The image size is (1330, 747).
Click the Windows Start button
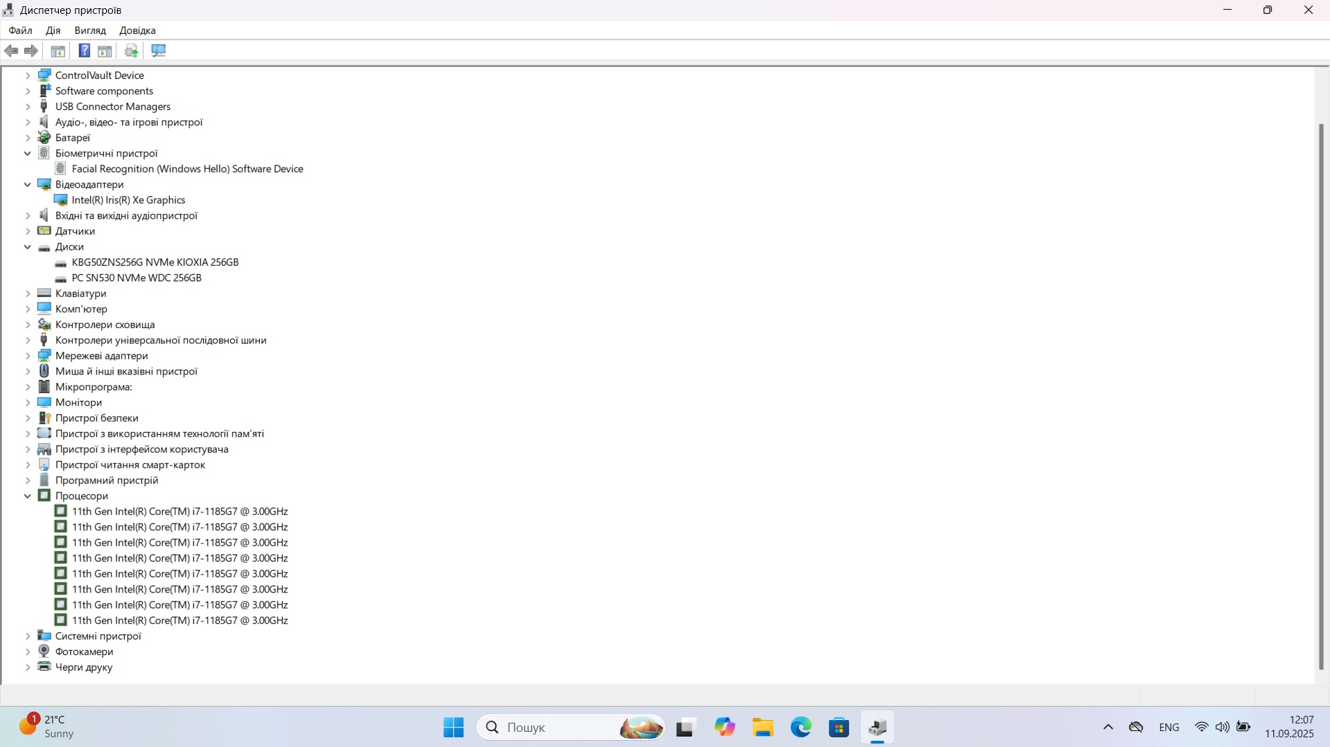453,728
